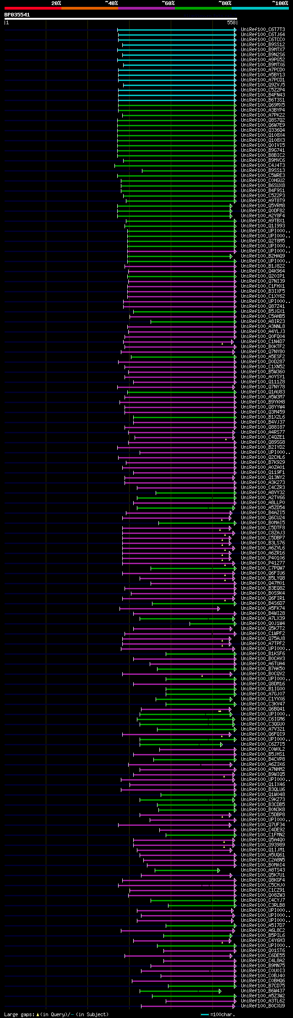The width and height of the screenshot is (293, 1018).
Task: Select hit label UniRef100_D0D287
Action: 263,361
